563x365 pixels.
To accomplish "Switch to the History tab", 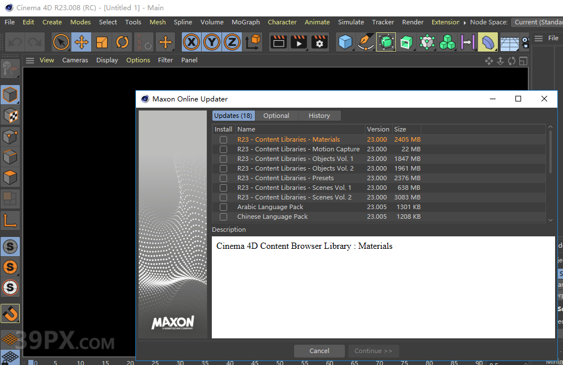I will (319, 116).
